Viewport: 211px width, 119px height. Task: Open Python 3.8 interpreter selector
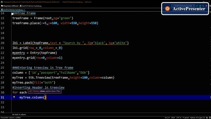point(197,118)
